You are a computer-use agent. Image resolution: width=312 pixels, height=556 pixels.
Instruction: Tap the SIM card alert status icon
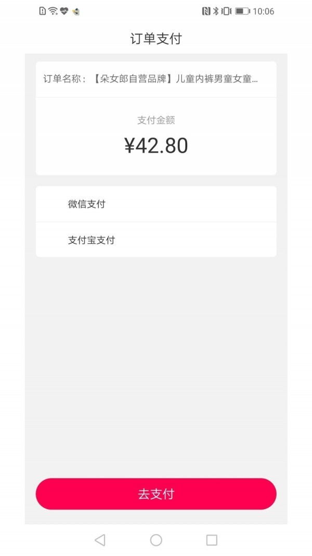tap(43, 11)
